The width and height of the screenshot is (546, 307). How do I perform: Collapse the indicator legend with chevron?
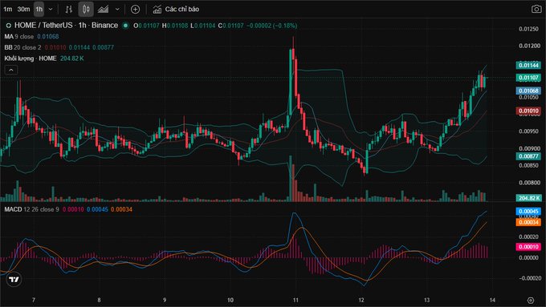[11, 70]
